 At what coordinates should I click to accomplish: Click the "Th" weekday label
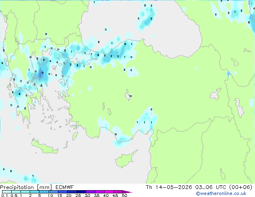149,187
